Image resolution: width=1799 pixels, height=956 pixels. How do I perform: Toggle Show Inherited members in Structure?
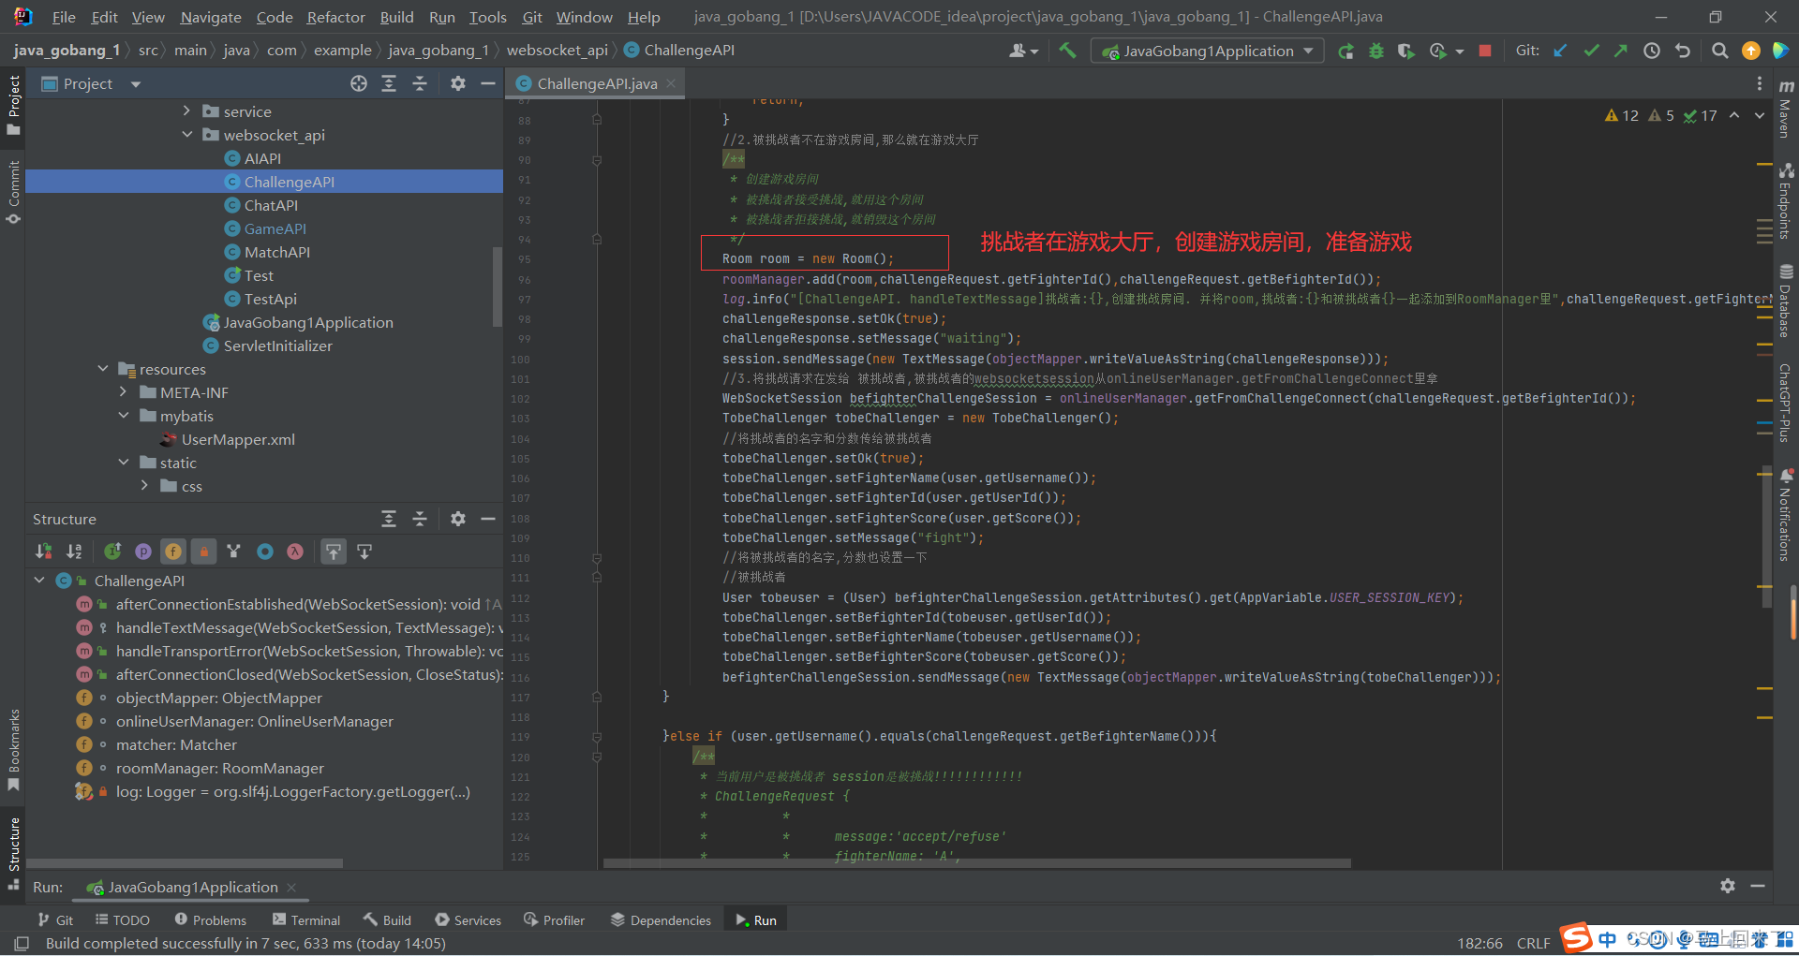pos(112,552)
